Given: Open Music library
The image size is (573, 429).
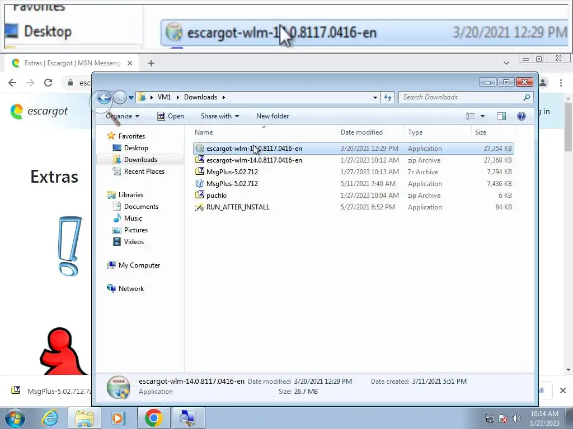Looking at the screenshot, I should (127, 218).
